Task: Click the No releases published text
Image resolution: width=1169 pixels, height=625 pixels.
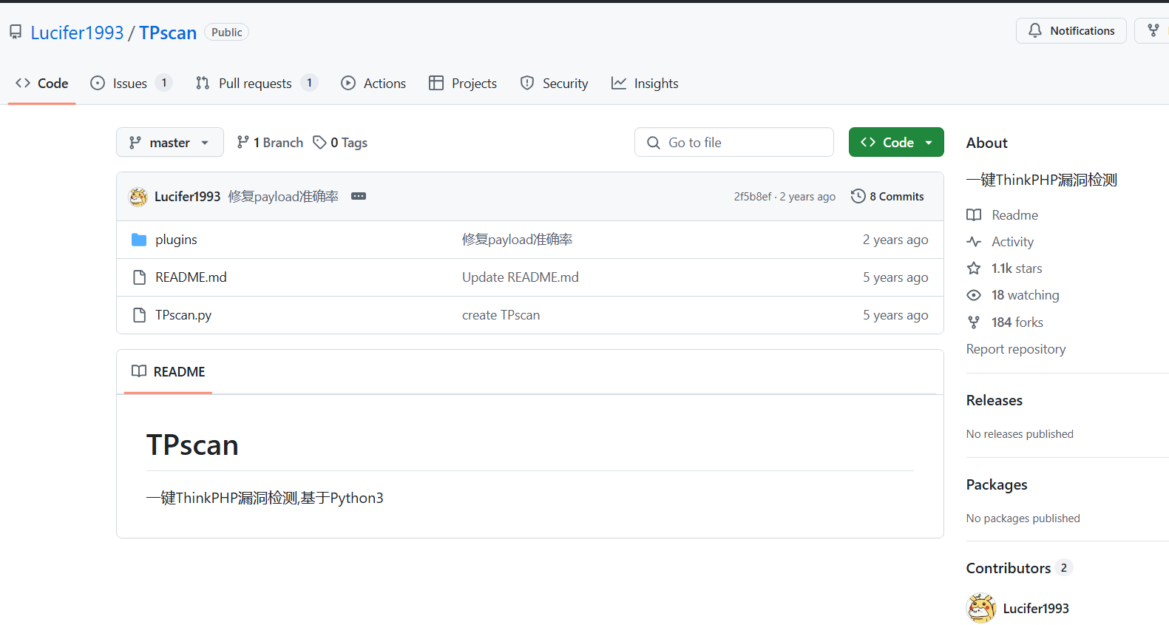Action: pos(1020,434)
